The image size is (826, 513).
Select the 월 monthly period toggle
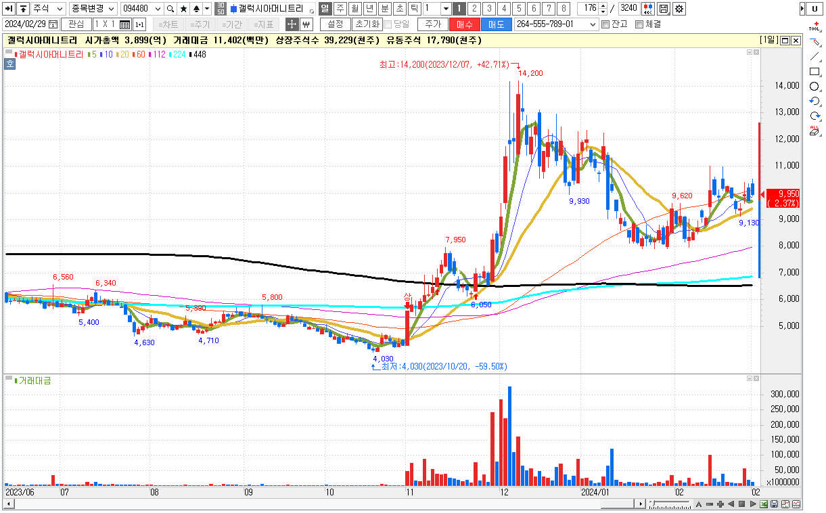coord(354,9)
